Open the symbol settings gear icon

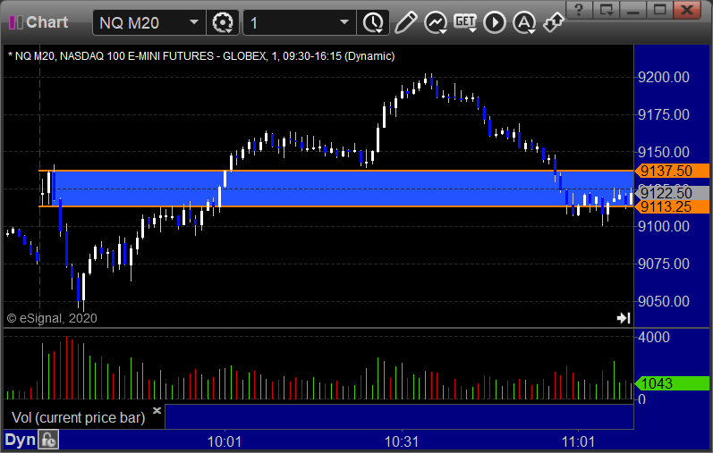click(x=223, y=22)
